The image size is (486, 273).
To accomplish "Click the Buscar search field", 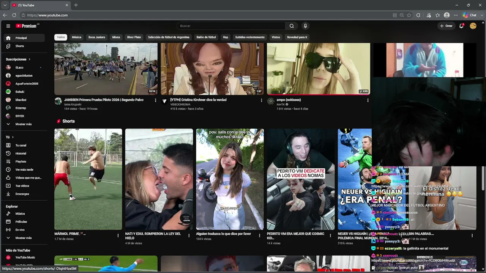I will click(x=231, y=26).
